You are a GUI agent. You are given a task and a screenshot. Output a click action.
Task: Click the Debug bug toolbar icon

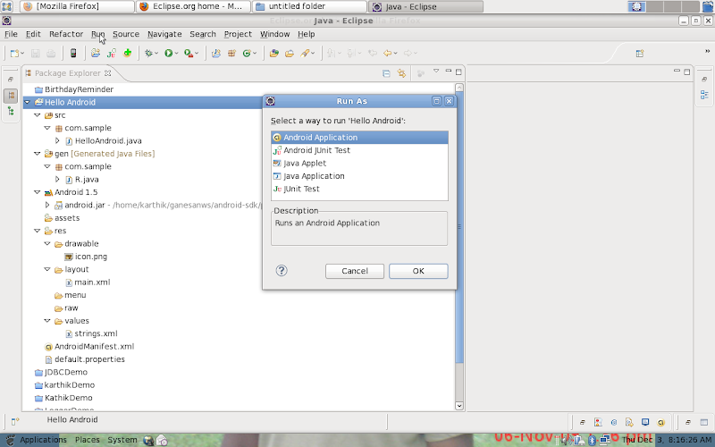click(148, 54)
